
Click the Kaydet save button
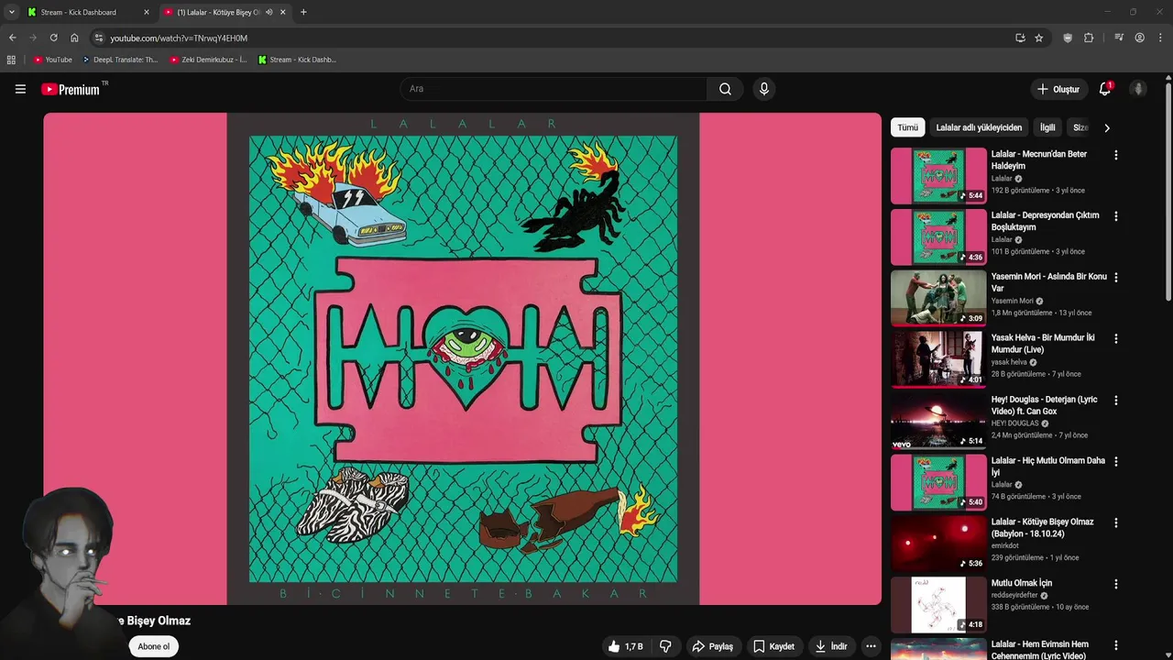click(x=773, y=646)
